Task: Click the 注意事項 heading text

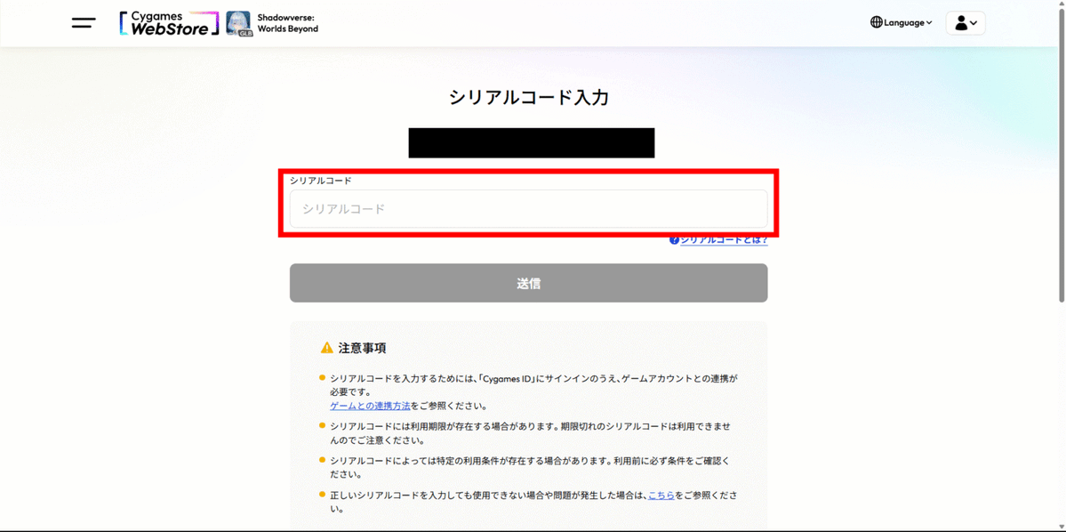Action: (x=363, y=348)
